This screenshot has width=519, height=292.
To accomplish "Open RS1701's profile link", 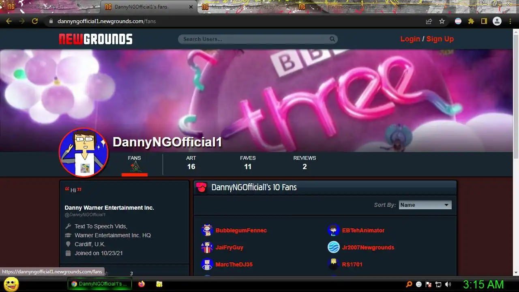I will pos(352,264).
